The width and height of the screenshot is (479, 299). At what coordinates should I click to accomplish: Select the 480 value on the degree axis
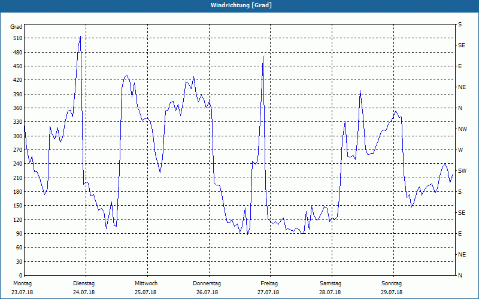(x=17, y=52)
